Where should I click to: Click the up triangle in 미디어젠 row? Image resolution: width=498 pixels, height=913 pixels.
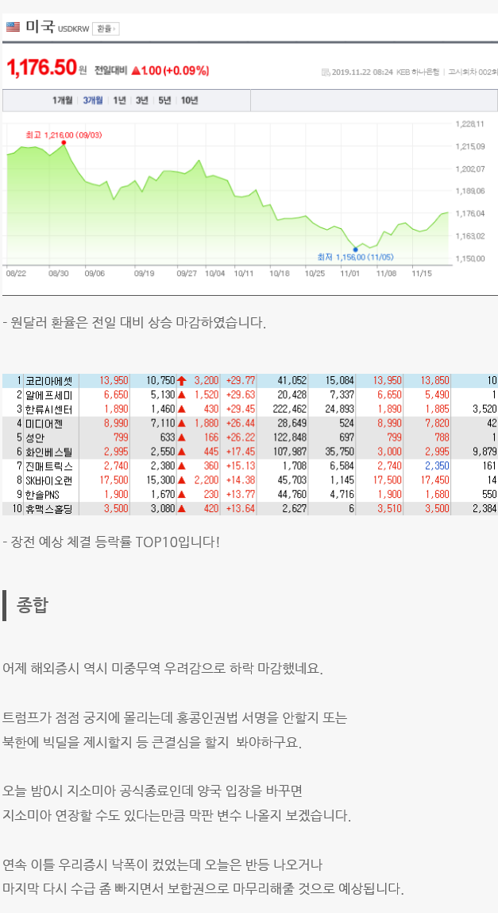pyautogui.click(x=181, y=422)
